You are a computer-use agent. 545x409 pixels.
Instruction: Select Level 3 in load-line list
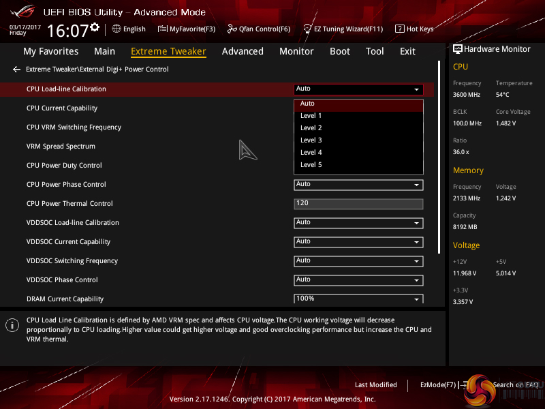(x=311, y=140)
